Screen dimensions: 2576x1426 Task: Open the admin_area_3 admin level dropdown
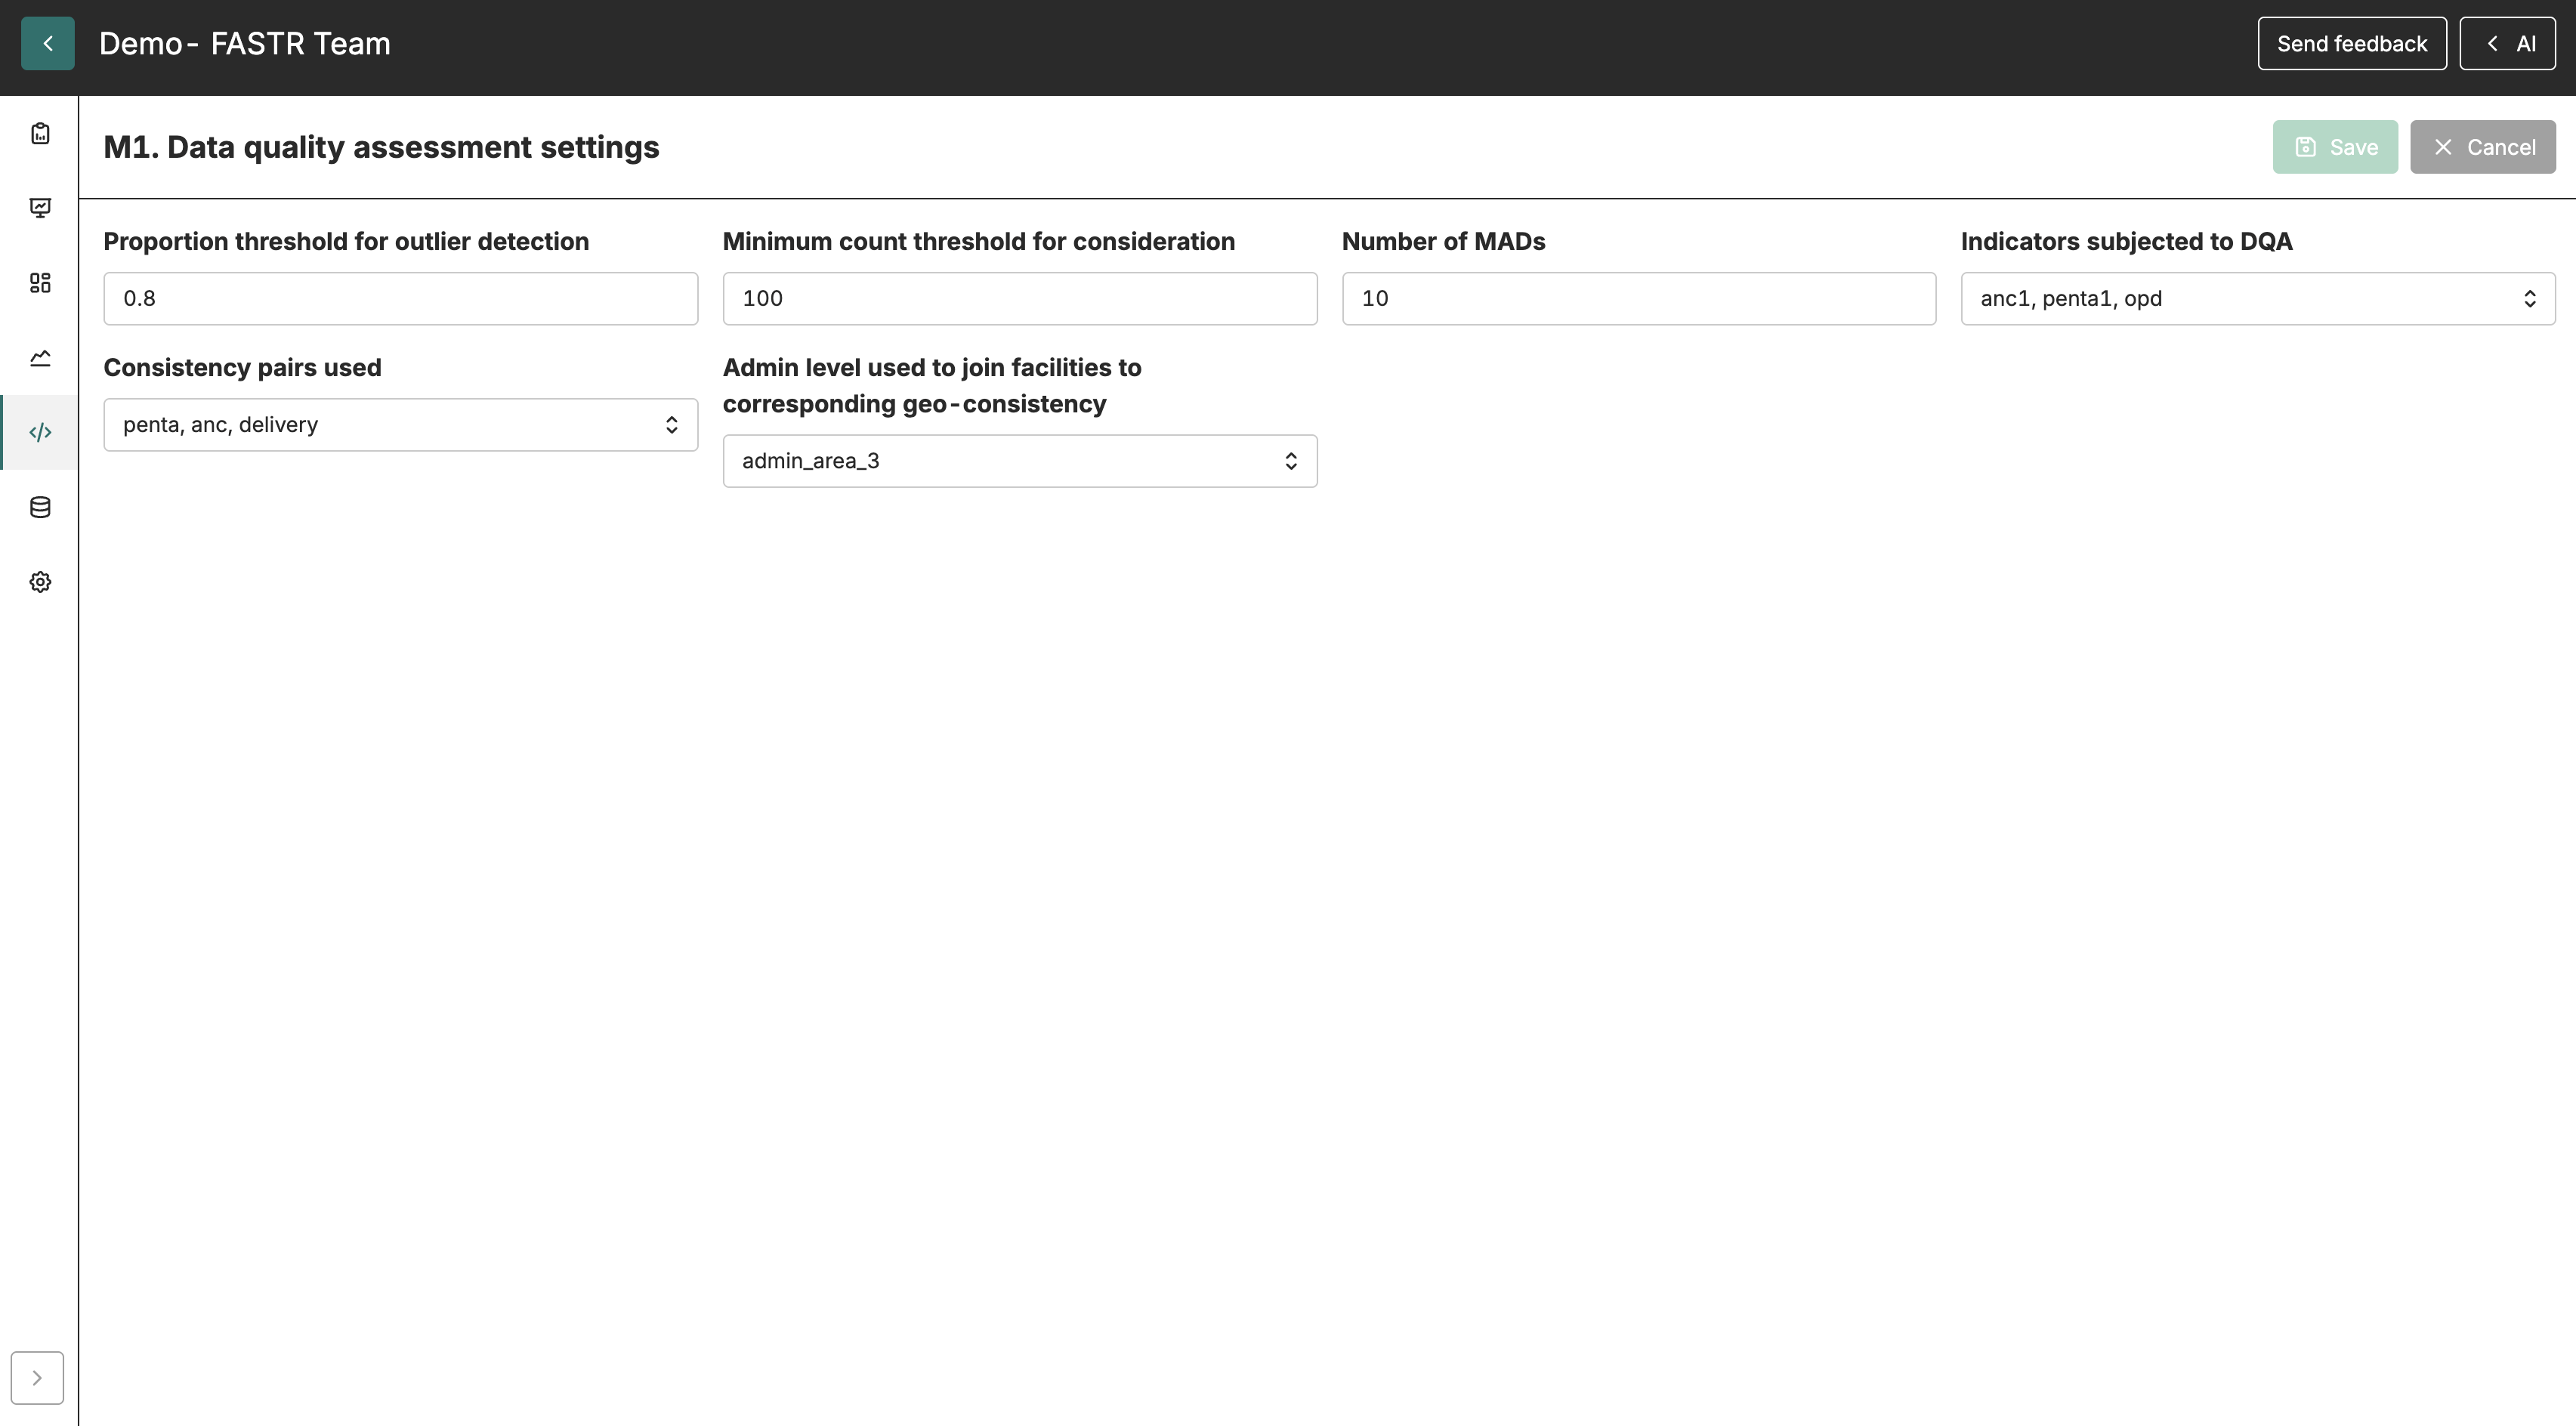[1020, 461]
